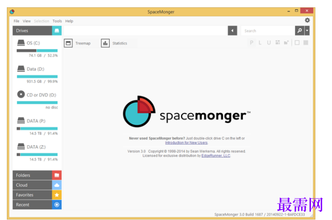
Task: Click DATA (Z:) 14.5 TB / 91.4% text
Action: click(44, 159)
